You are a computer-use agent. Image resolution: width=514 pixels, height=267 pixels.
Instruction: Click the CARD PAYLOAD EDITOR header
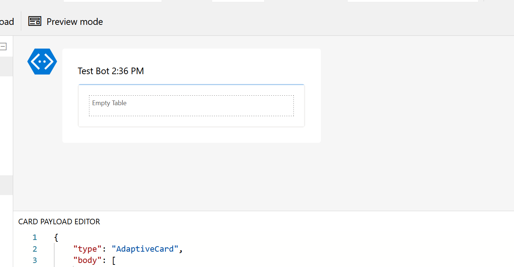(59, 222)
